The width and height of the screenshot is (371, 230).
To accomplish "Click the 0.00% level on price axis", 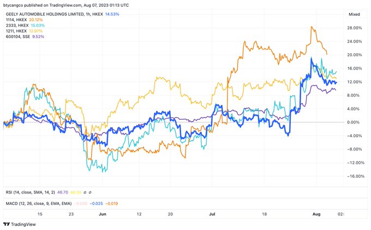I will click(356, 122).
